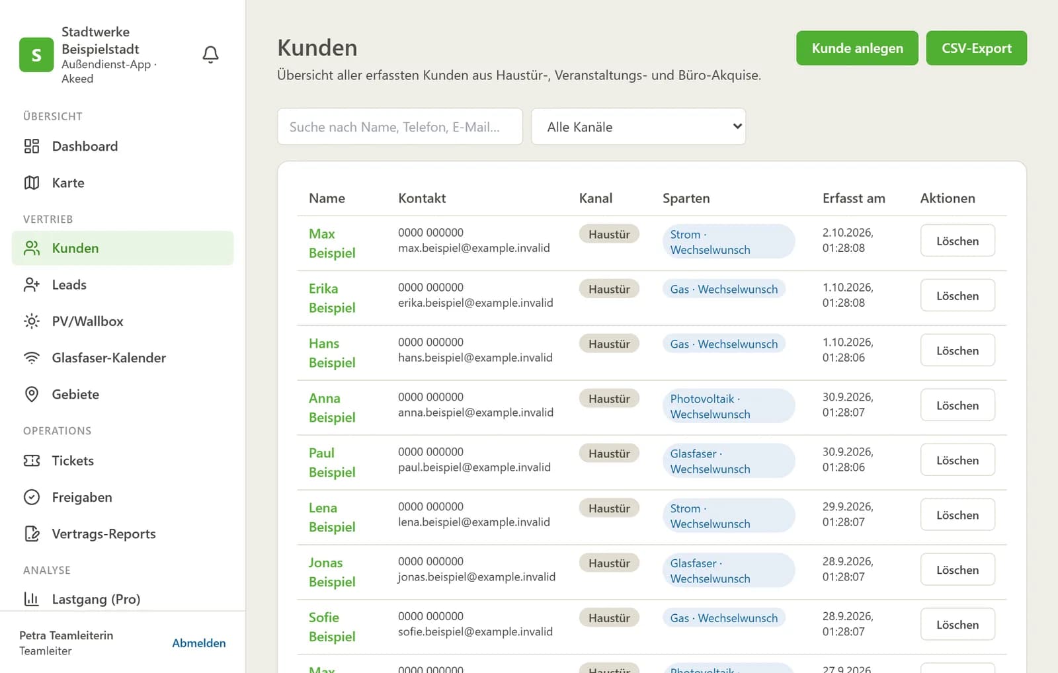The image size is (1058, 673).
Task: Click the Kunde anlegen button
Action: click(x=857, y=48)
